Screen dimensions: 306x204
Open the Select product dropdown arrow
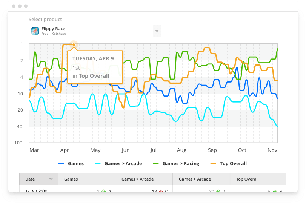click(157, 31)
